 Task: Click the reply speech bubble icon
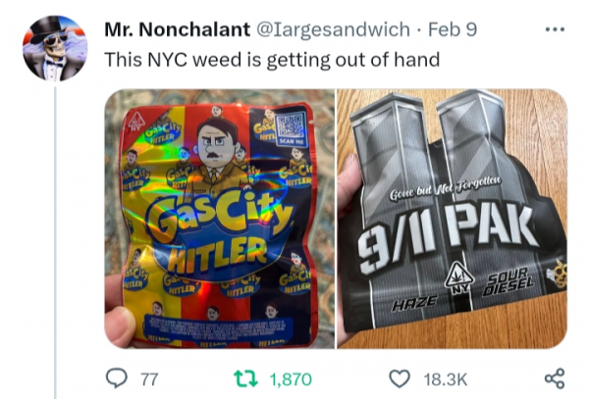117,378
